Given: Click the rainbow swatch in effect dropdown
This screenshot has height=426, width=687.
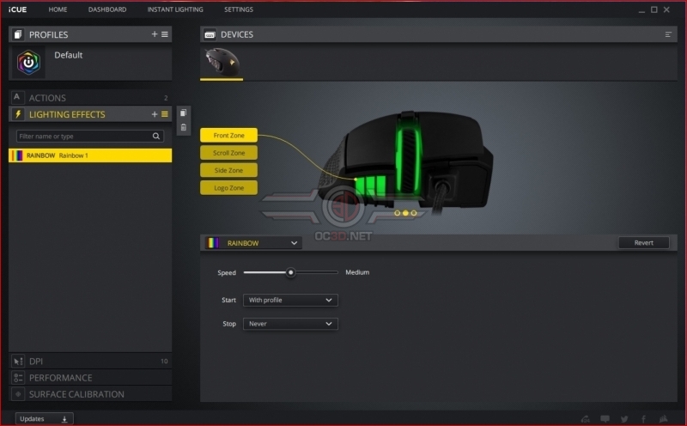Looking at the screenshot, I should point(213,243).
